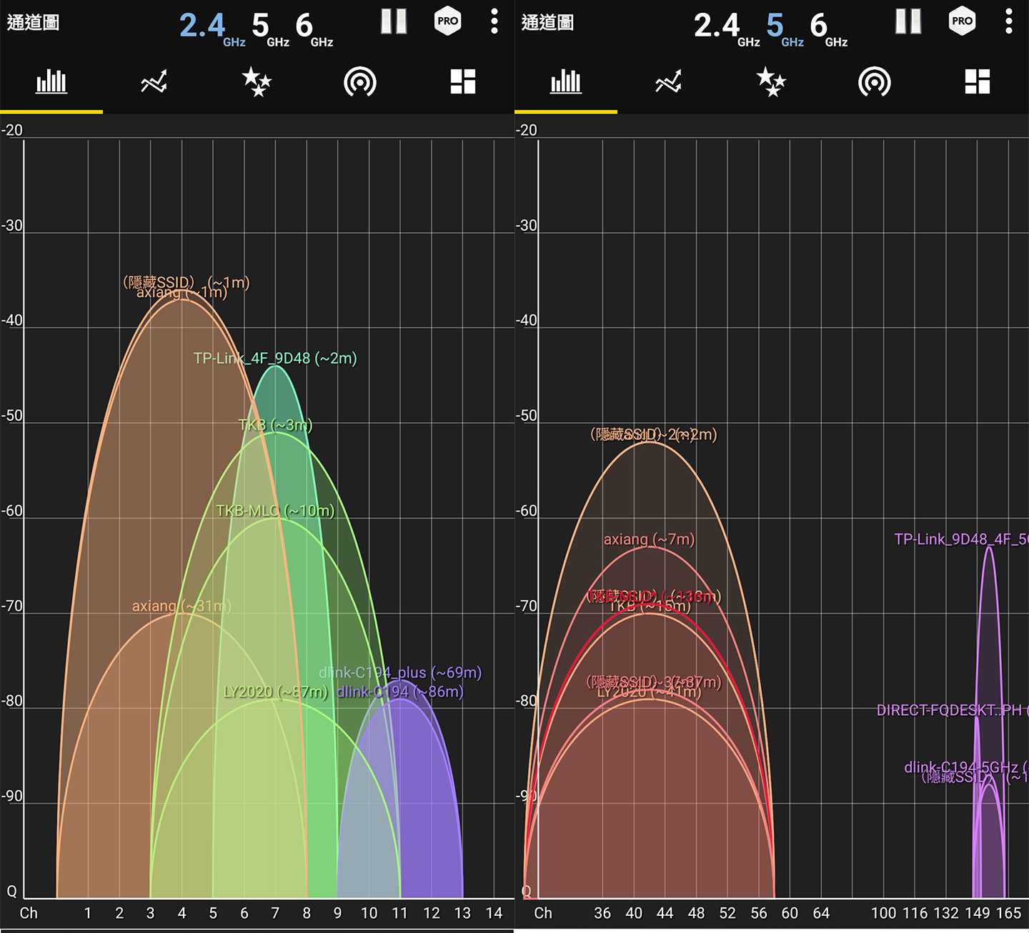The height and width of the screenshot is (933, 1029).
Task: Tap 通道圖 title in left screen
Action: [x=33, y=22]
